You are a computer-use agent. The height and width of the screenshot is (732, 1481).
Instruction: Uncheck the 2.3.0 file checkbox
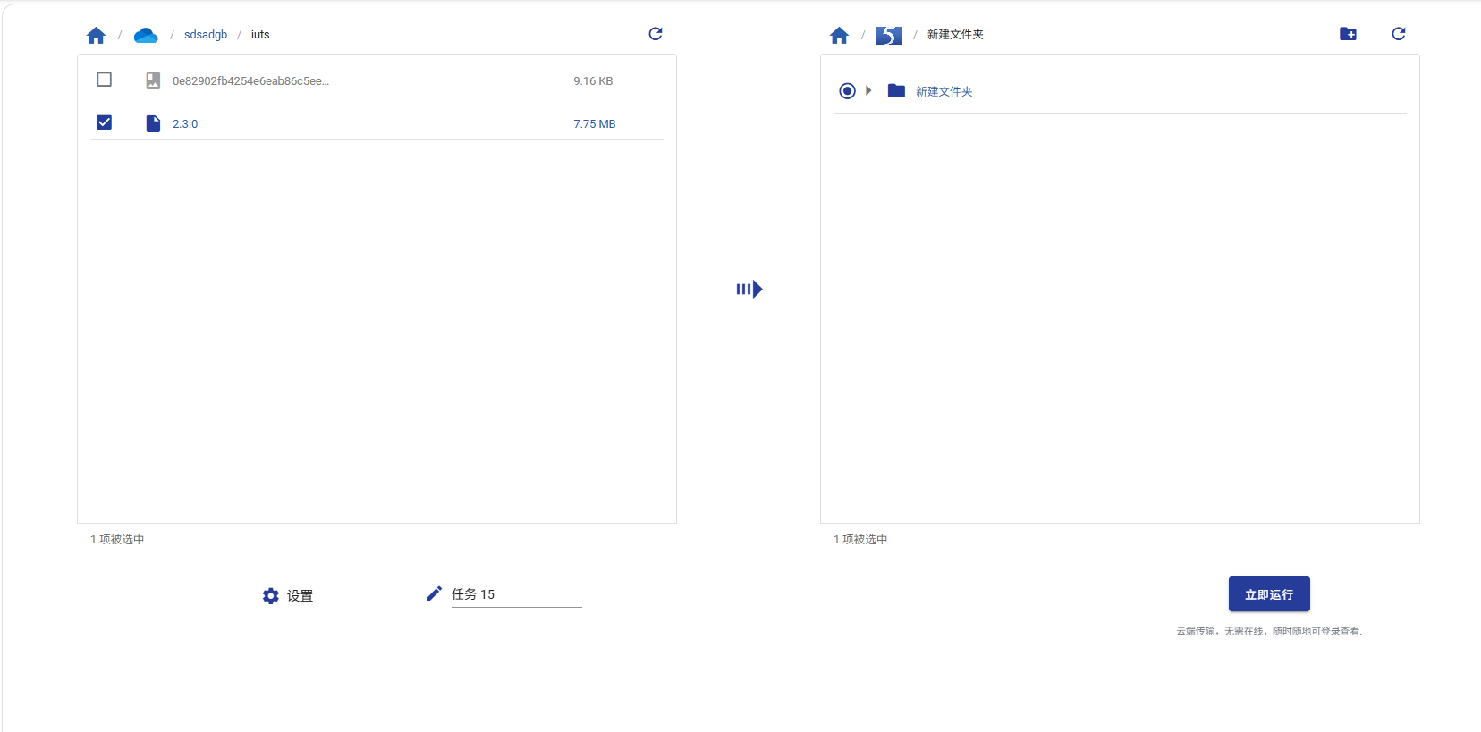[x=105, y=122]
